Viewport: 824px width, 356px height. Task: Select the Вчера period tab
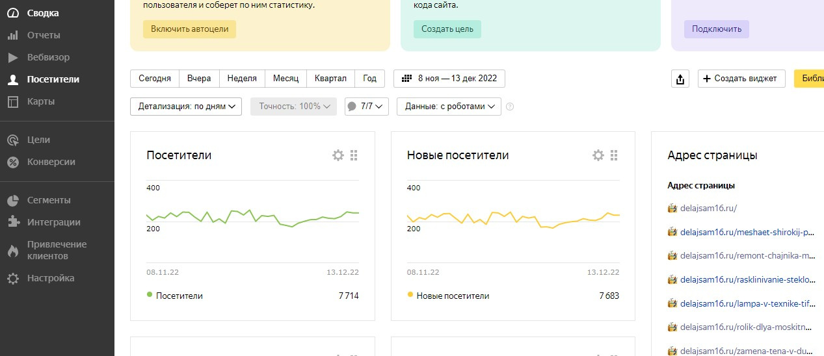coord(199,79)
